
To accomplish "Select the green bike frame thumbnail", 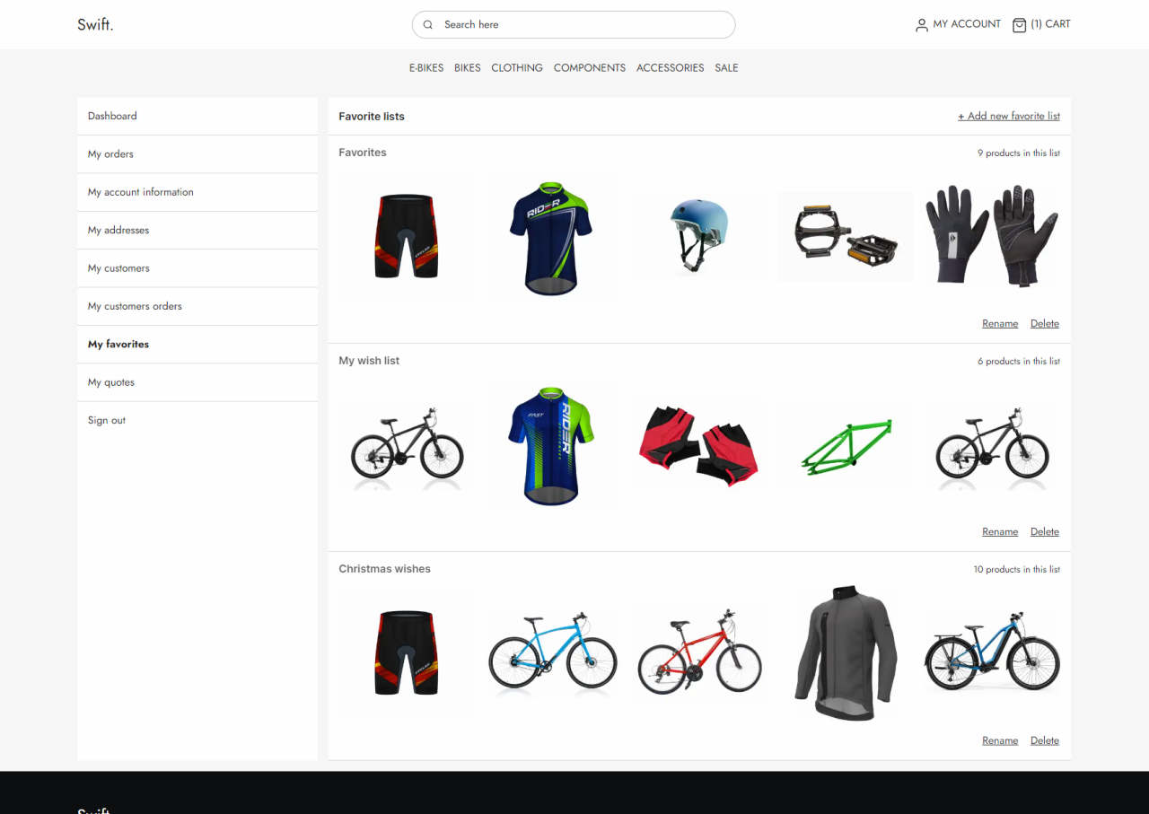I will pyautogui.click(x=844, y=445).
